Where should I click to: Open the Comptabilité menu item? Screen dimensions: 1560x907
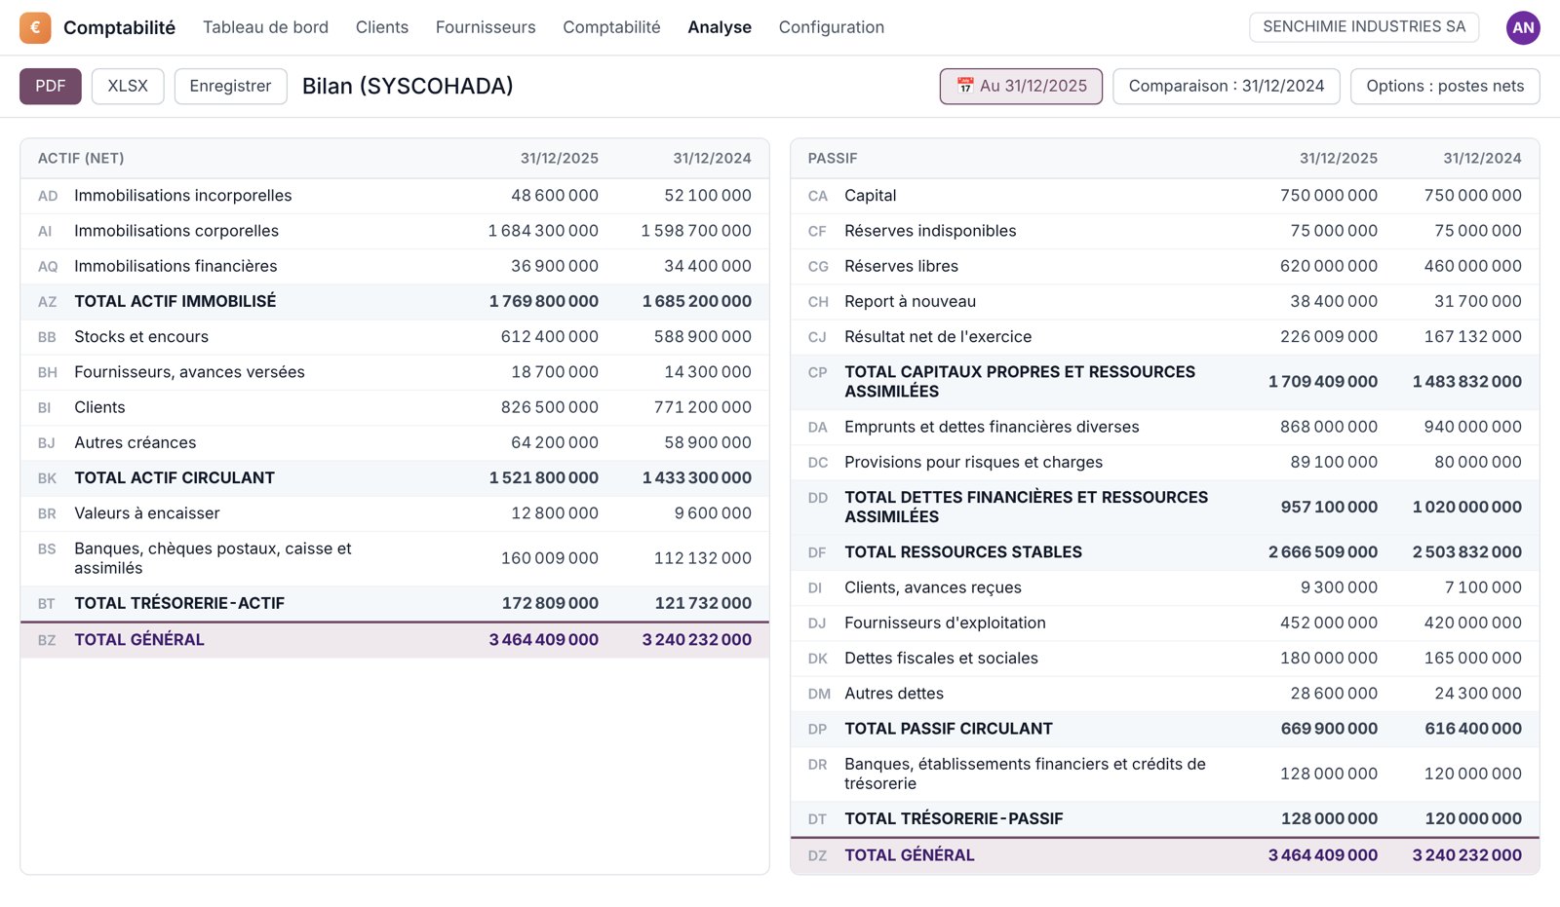click(611, 27)
